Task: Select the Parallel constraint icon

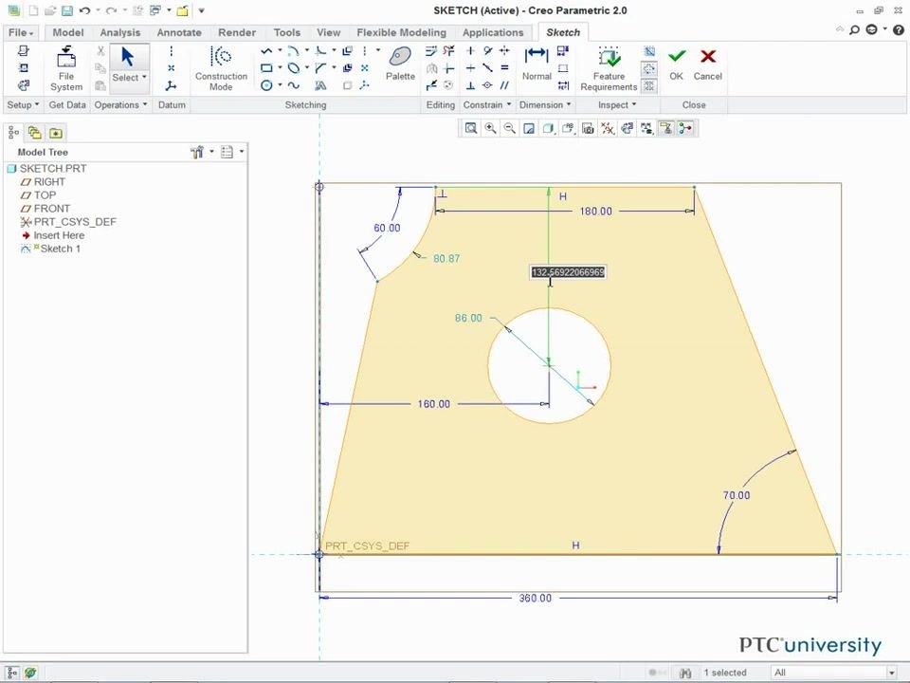Action: pyautogui.click(x=504, y=85)
